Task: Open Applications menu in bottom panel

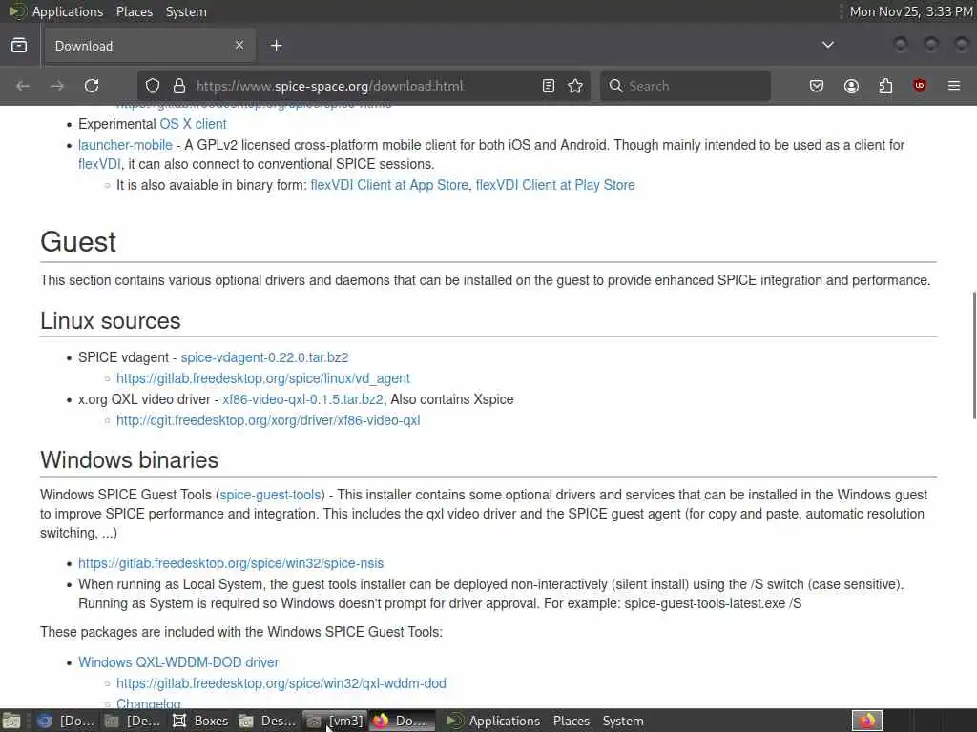Action: [504, 721]
